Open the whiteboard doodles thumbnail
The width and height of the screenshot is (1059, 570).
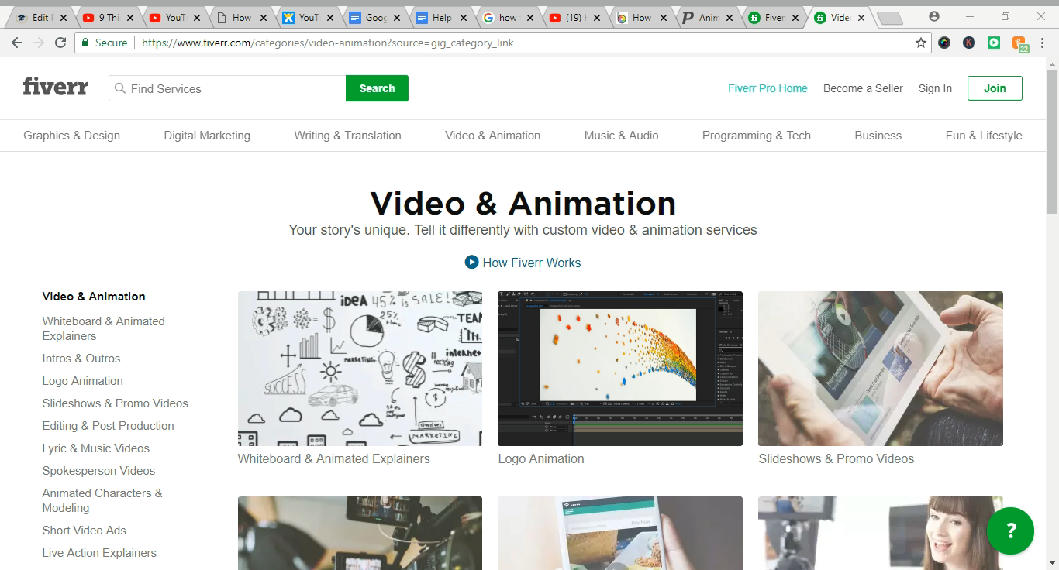[360, 369]
